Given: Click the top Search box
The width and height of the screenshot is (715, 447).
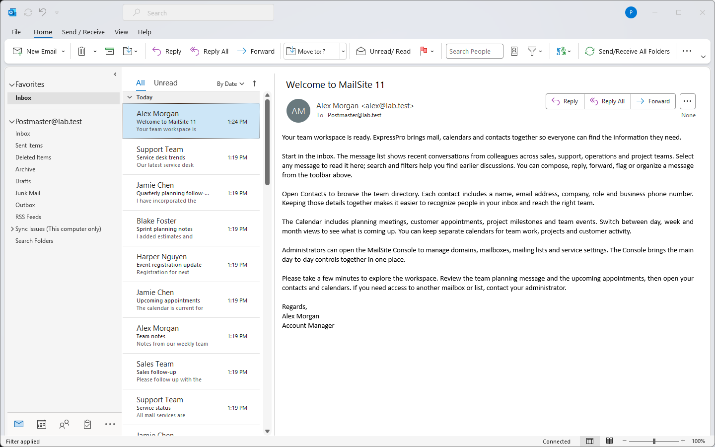Looking at the screenshot, I should [x=198, y=12].
